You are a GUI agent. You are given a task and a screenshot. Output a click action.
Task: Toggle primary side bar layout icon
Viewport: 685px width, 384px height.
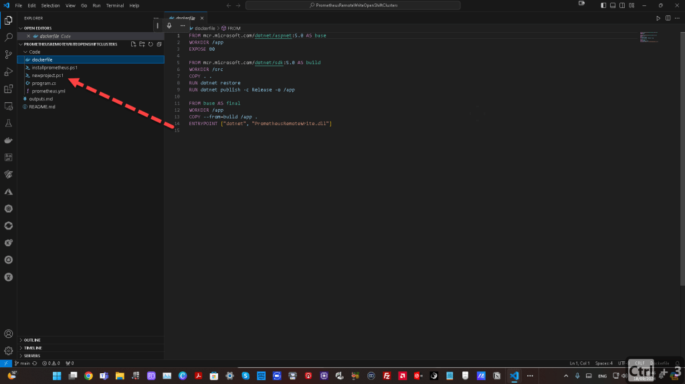tap(603, 5)
